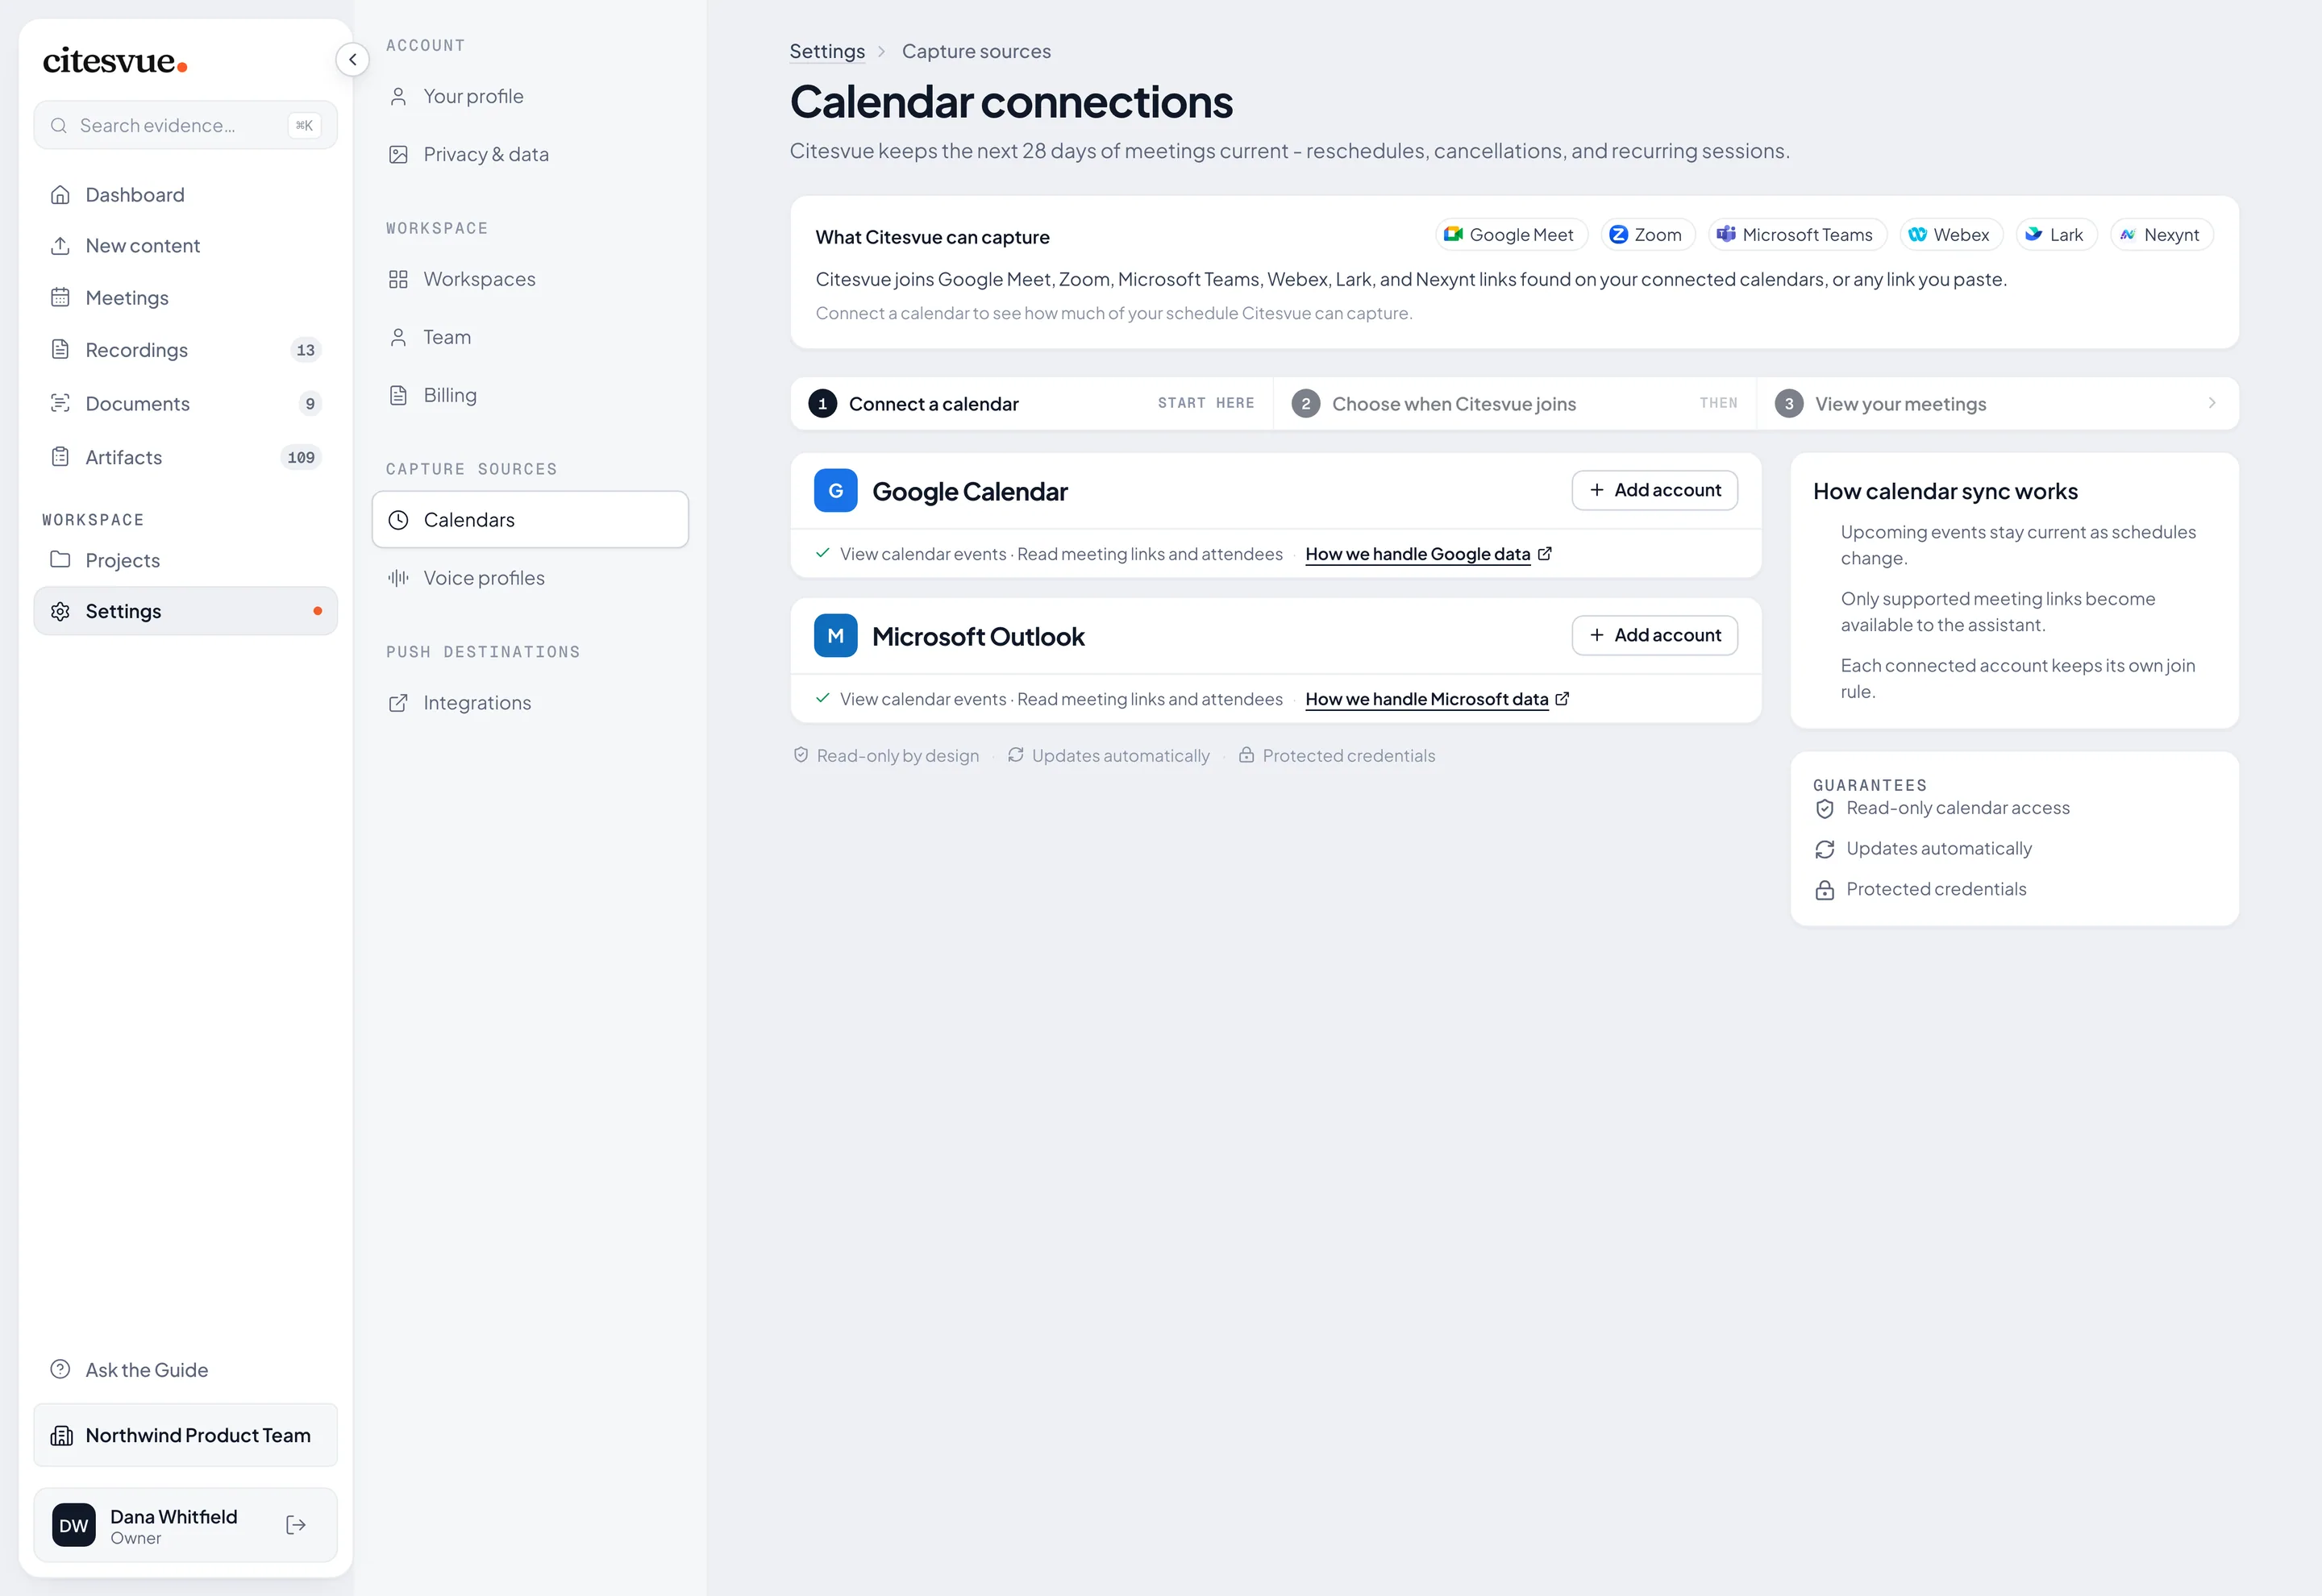Add a Microsoft Outlook account

[x=1654, y=635]
